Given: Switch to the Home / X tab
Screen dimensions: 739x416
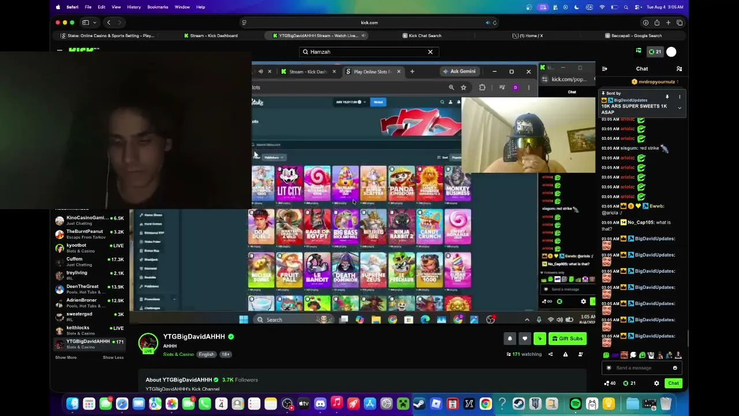Looking at the screenshot, I should [x=528, y=36].
